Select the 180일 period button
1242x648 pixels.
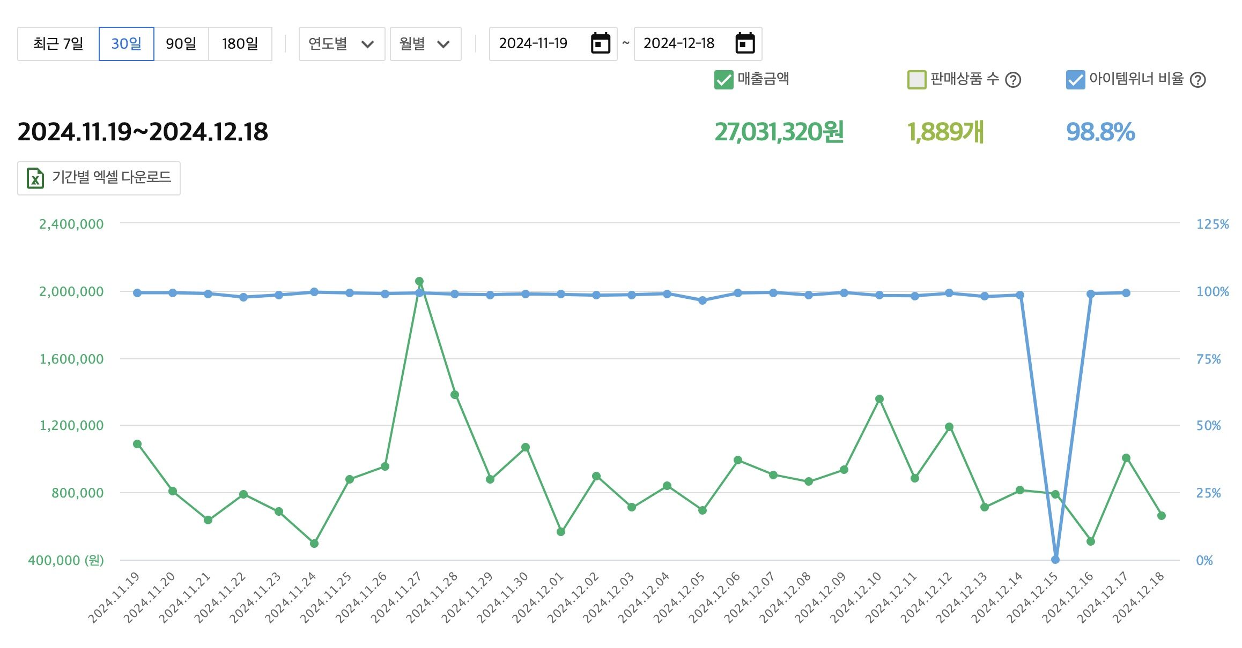coord(240,44)
